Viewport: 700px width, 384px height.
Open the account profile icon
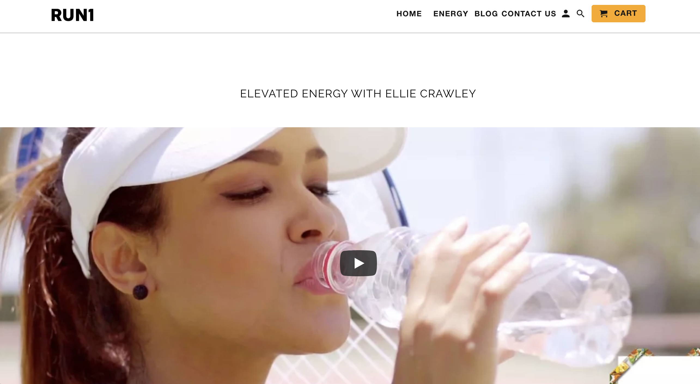coord(565,14)
